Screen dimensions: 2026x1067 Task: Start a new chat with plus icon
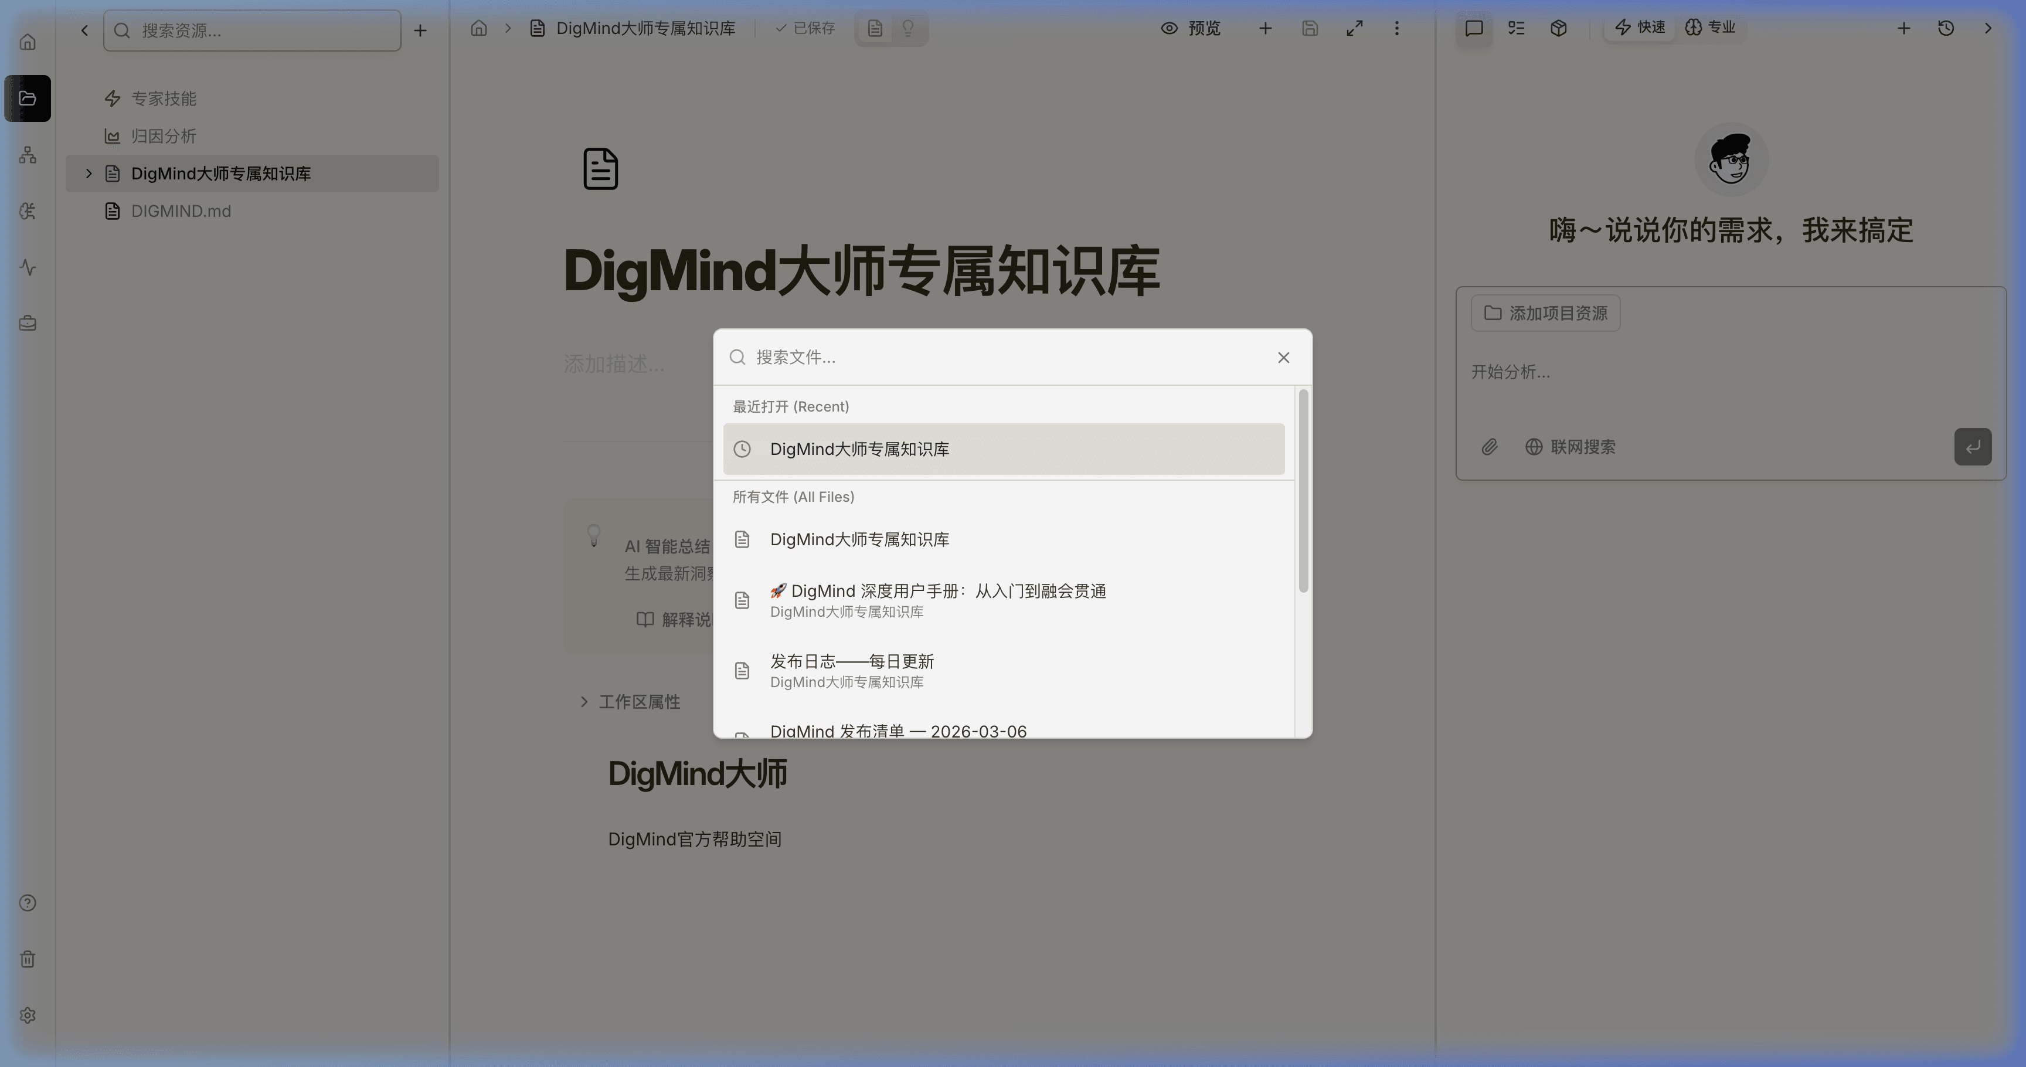(x=1903, y=28)
